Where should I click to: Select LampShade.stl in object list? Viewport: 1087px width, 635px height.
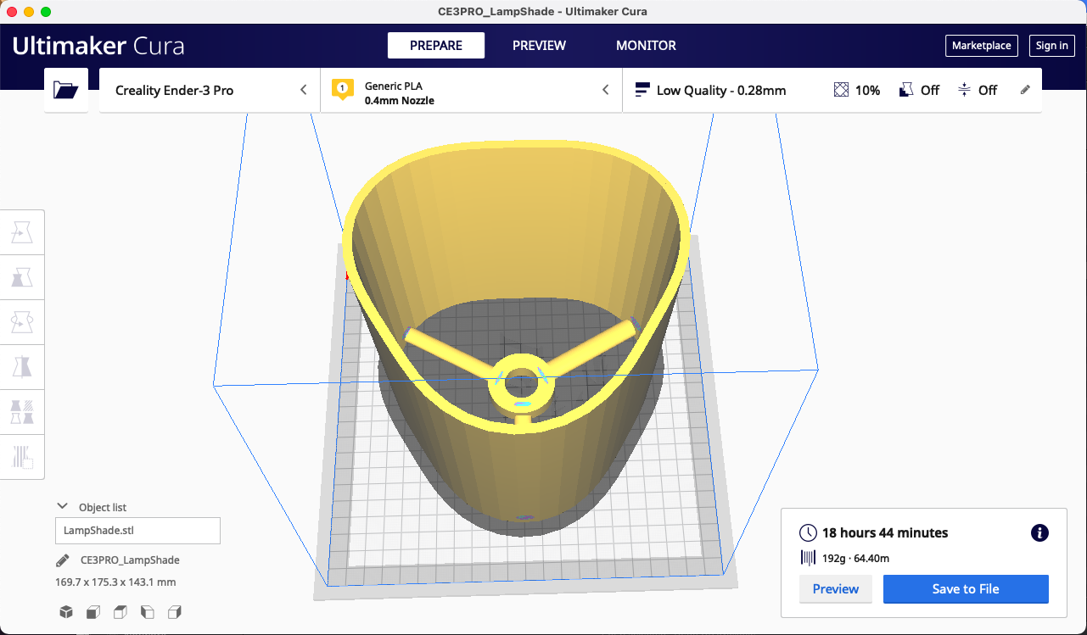pos(137,531)
